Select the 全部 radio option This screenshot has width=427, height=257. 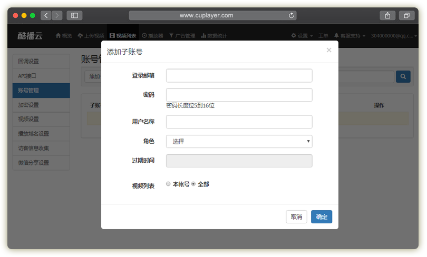tap(193, 184)
